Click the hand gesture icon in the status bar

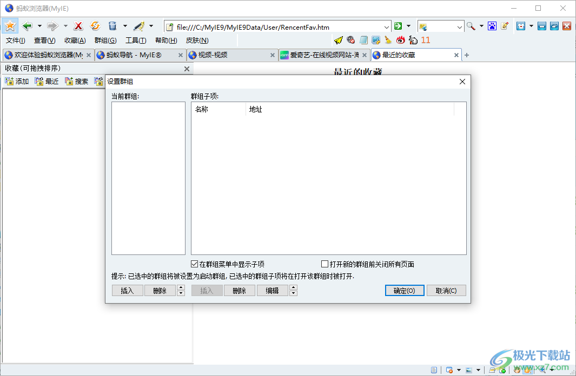pyautogui.click(x=517, y=370)
